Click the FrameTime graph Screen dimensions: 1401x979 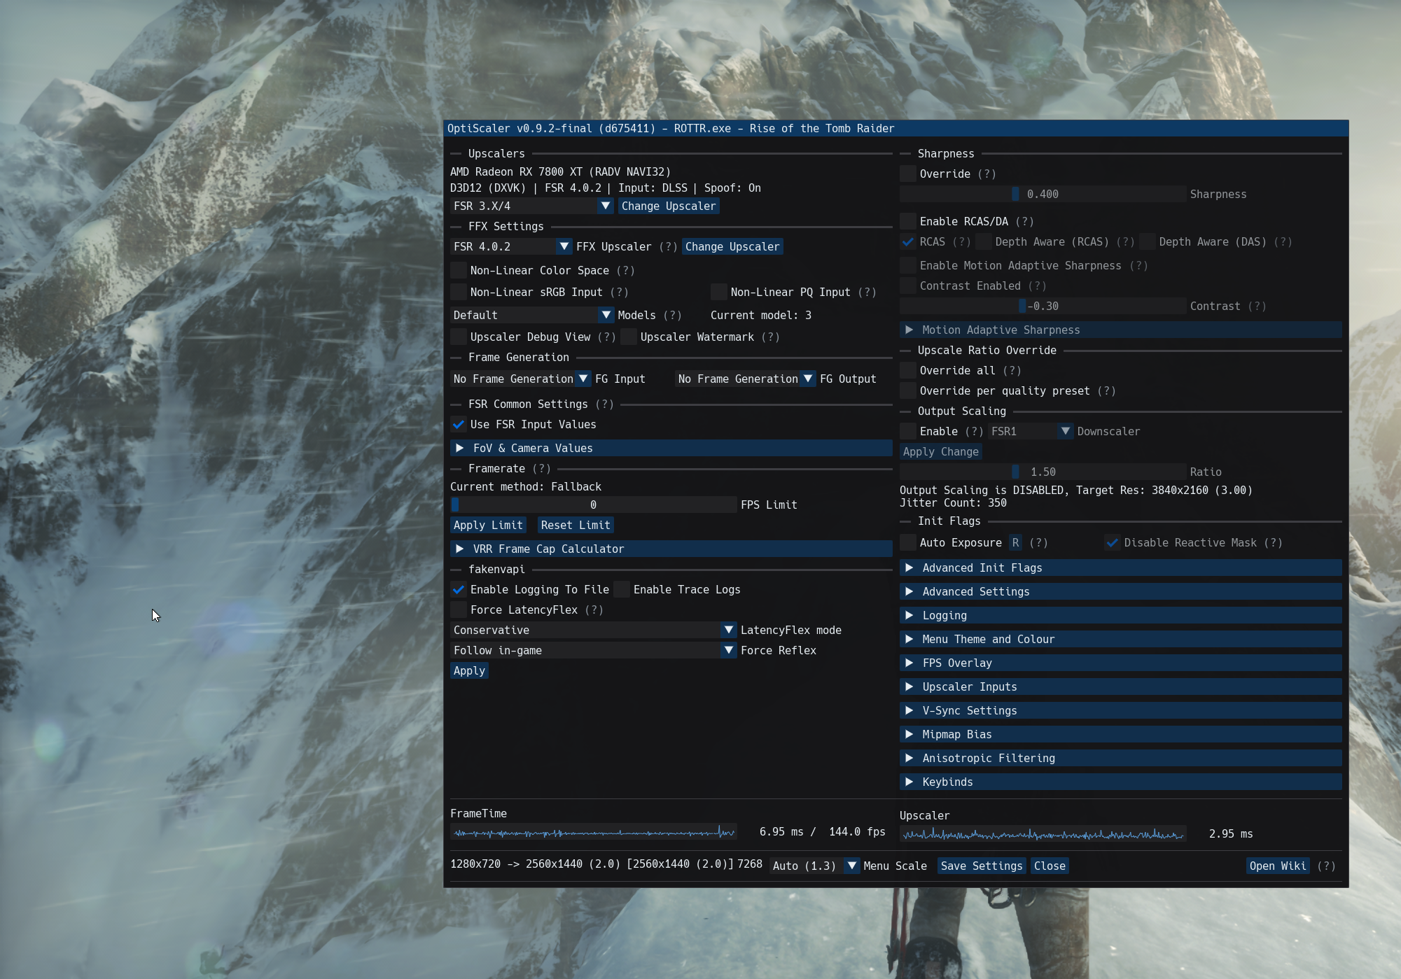point(593,832)
